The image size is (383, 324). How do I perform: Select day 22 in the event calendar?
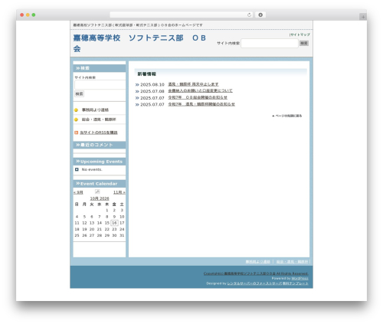click(107, 229)
